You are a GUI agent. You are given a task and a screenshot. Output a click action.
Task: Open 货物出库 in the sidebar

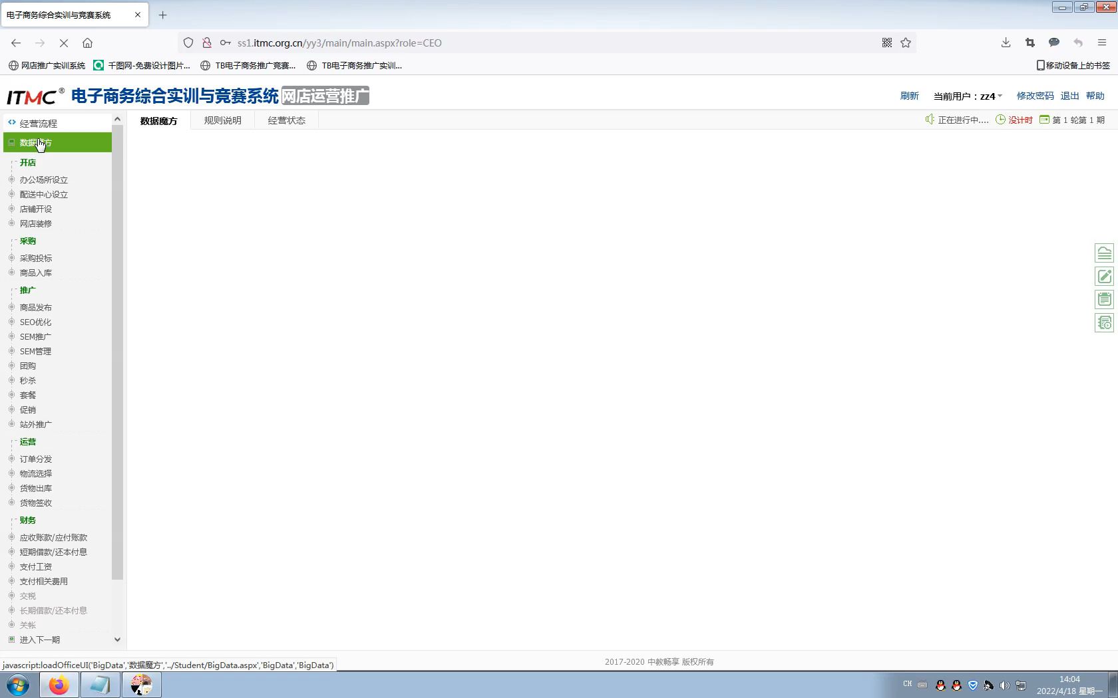36,488
